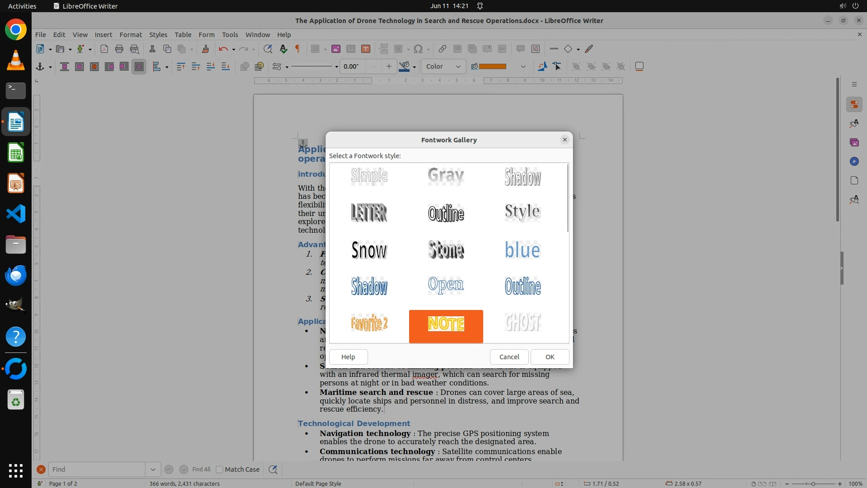The height and width of the screenshot is (488, 867).
Task: Toggle formatting marks pilcrow icon
Action: 298,49
